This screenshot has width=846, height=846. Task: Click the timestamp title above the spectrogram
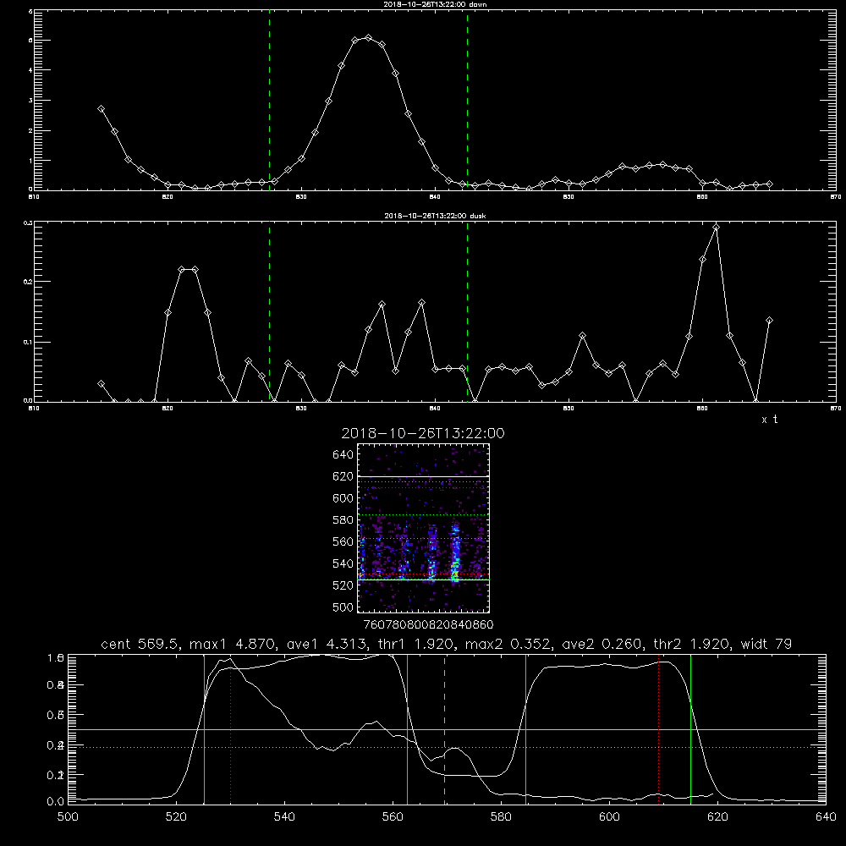point(423,433)
